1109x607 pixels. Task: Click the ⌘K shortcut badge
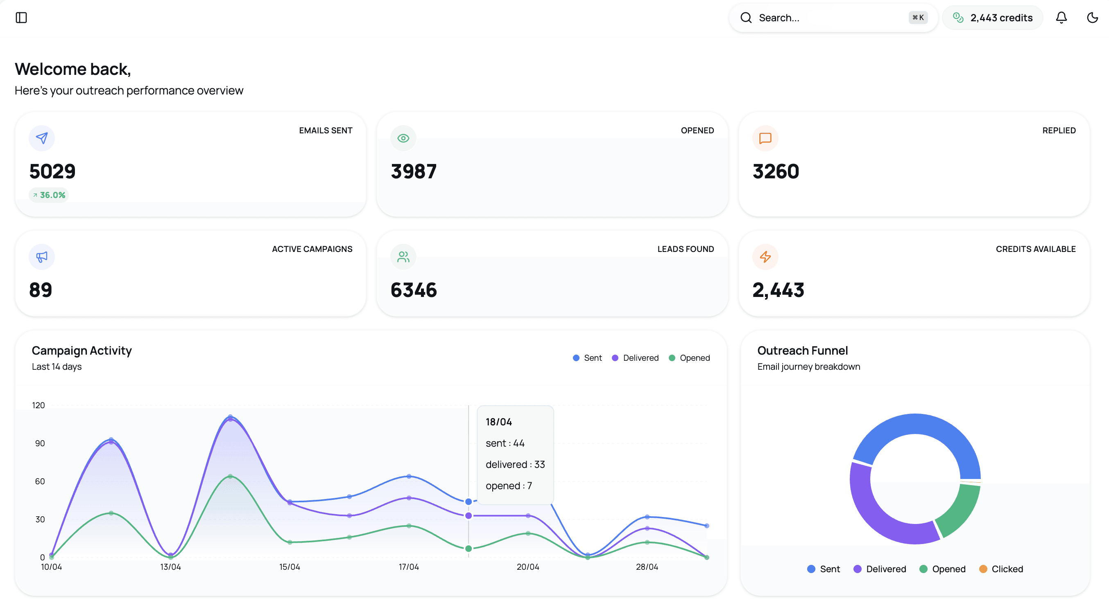918,18
